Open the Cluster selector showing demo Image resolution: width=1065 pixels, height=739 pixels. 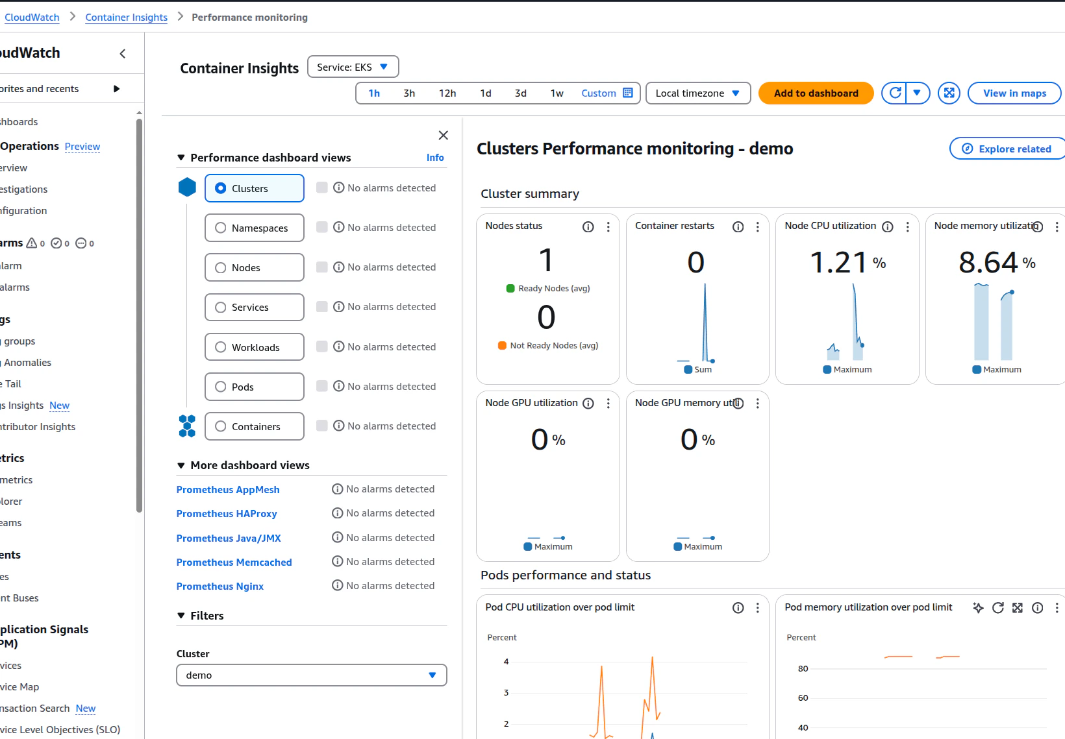click(x=311, y=675)
